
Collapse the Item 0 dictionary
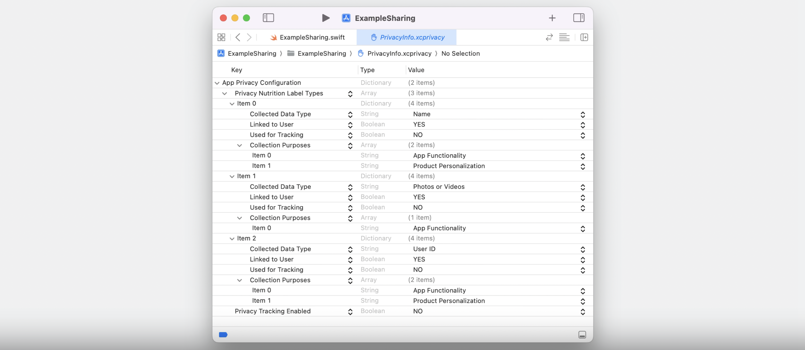pos(232,104)
